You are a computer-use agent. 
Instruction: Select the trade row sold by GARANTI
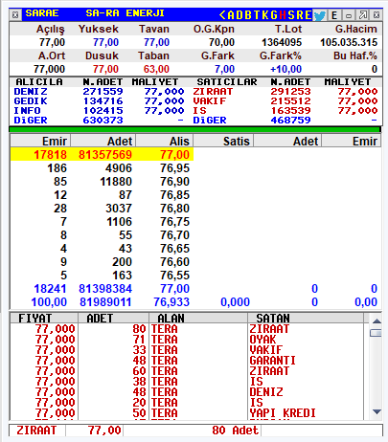tap(187, 361)
